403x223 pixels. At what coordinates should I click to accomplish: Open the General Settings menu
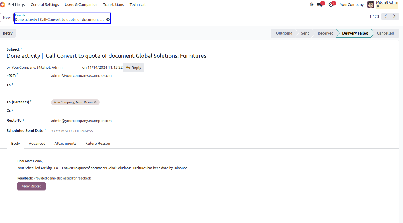pos(45,5)
